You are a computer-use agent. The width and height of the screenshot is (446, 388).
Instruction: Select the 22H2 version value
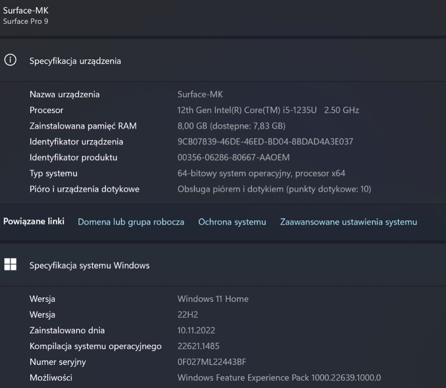188,315
